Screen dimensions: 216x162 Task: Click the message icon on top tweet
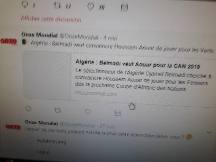tap(124, 7)
